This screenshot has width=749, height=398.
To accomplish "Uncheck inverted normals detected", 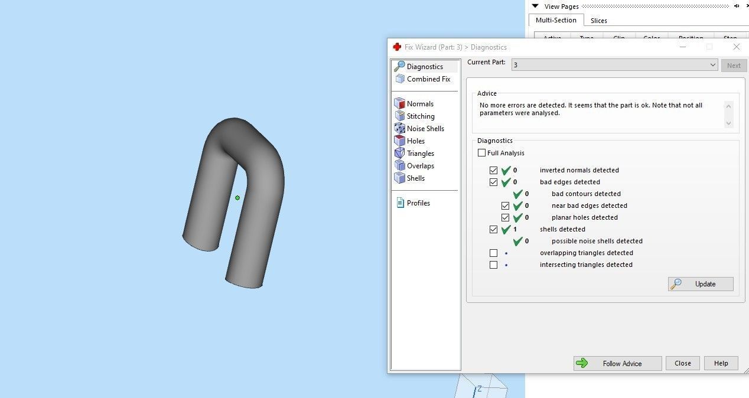I will pyautogui.click(x=494, y=170).
